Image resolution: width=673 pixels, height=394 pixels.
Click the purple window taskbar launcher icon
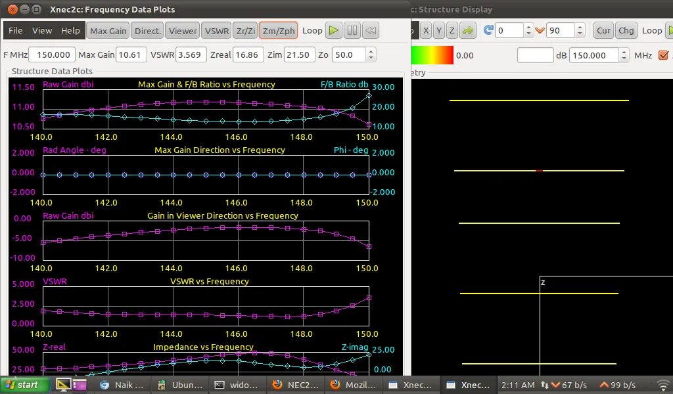80,385
